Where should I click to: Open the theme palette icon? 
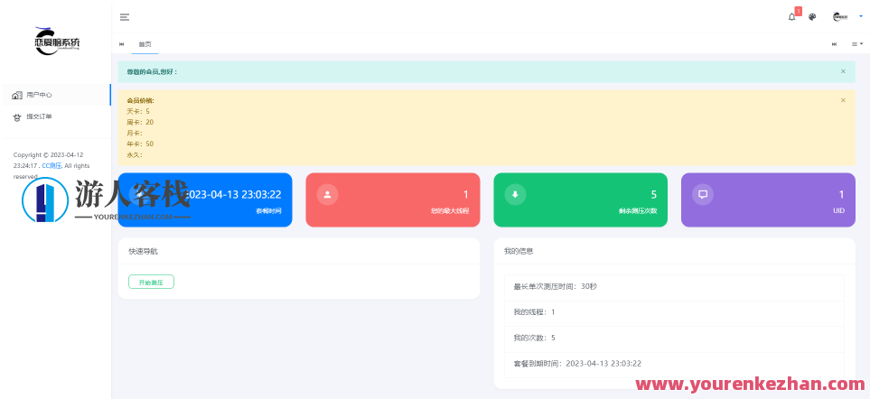[x=812, y=17]
